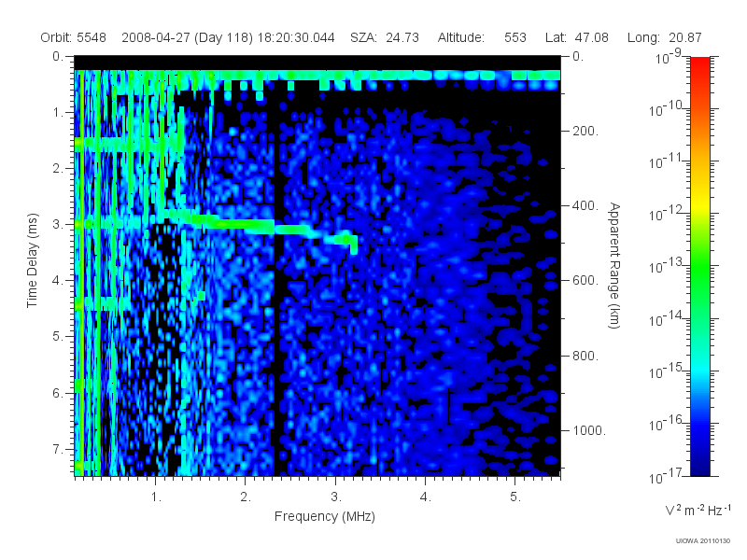Click the '200.' Apparent Range tick label
Screen dimensions: 747x560
(x=585, y=131)
